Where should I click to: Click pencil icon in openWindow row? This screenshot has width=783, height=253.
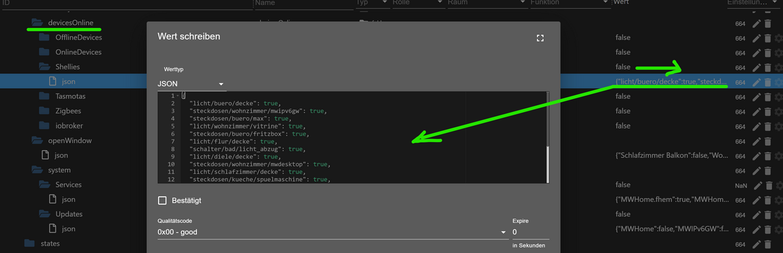click(756, 141)
